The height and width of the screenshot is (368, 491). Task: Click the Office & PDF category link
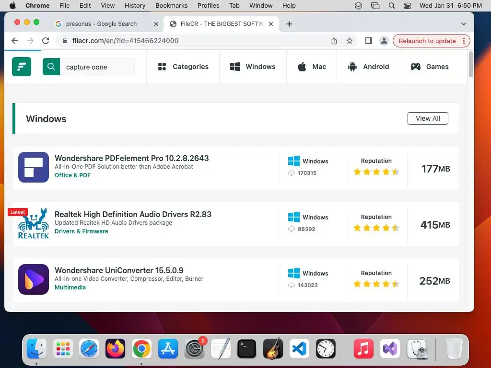73,175
